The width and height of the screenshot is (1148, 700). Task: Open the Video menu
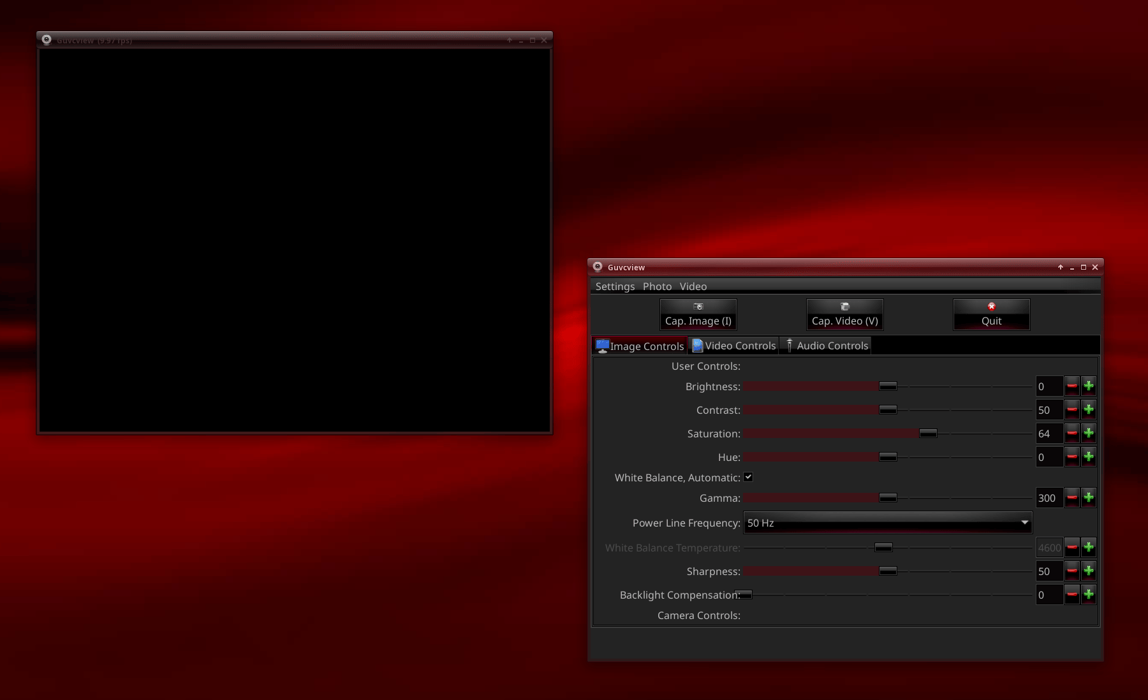(693, 286)
